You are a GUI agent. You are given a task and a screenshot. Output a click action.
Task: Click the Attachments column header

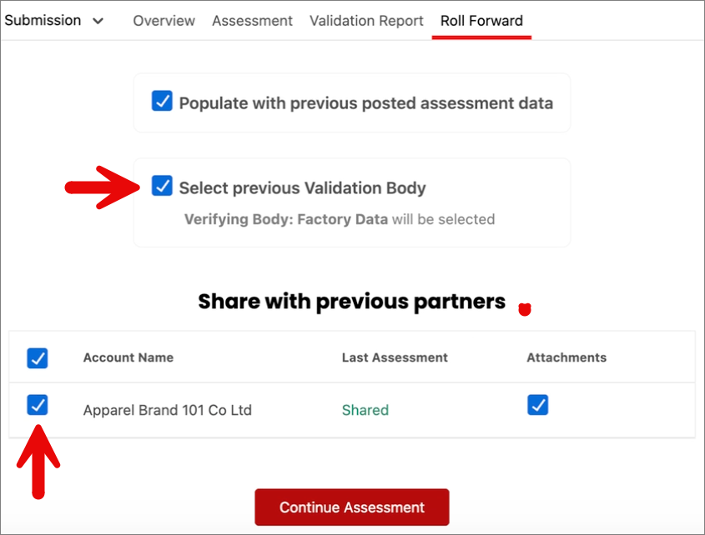567,357
